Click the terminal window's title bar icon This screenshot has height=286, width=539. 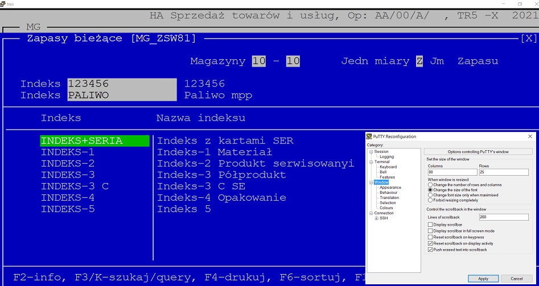coord(2,4)
